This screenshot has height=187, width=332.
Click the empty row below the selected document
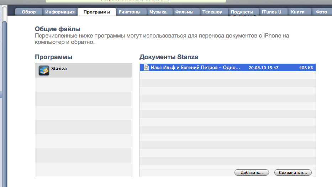[228, 75]
